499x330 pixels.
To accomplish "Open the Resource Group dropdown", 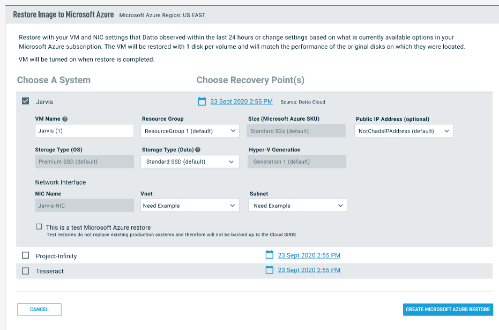I will pyautogui.click(x=190, y=131).
